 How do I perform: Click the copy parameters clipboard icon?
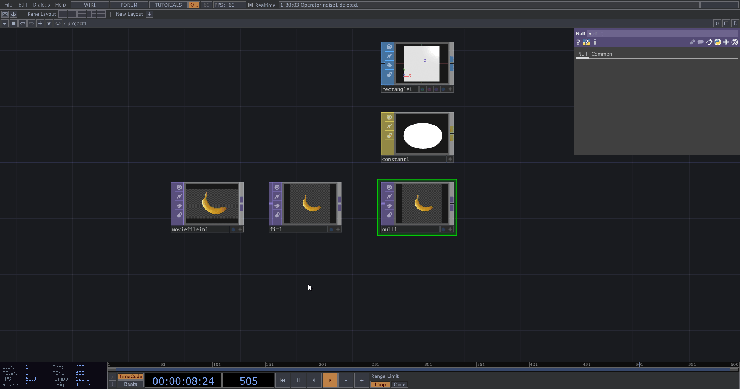click(x=709, y=42)
